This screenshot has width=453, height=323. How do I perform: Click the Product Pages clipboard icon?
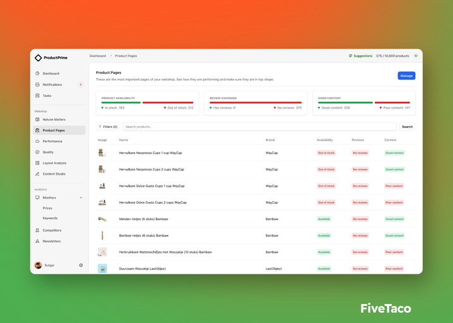coord(37,131)
